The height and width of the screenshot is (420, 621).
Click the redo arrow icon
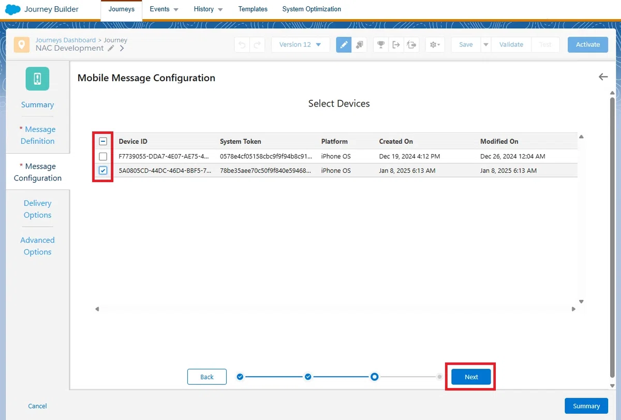257,44
